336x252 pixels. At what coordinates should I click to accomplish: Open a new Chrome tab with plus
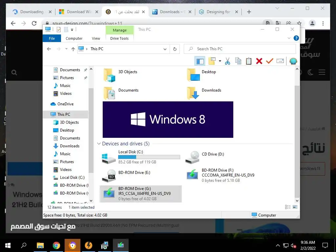tap(249, 12)
